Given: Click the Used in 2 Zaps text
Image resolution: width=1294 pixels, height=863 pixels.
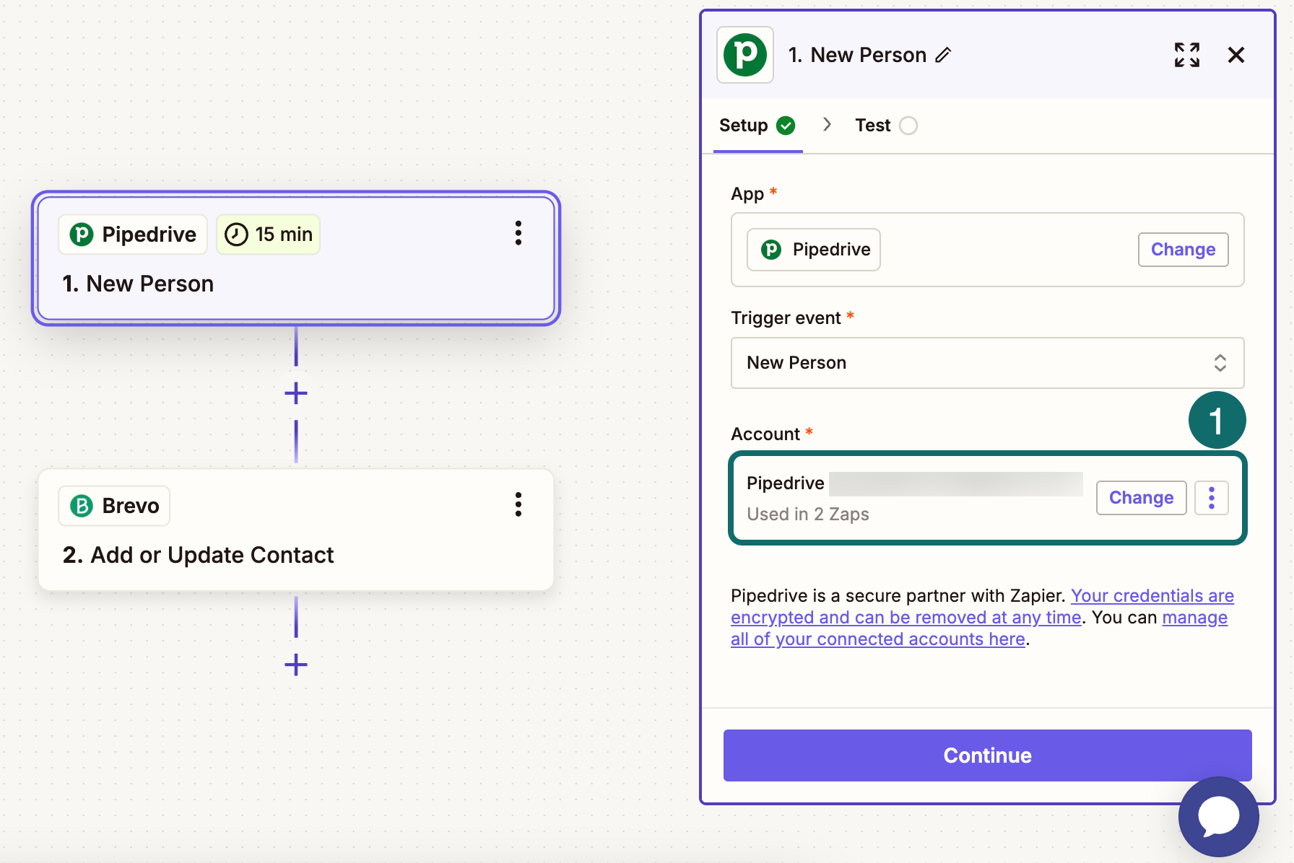Looking at the screenshot, I should coord(808,514).
